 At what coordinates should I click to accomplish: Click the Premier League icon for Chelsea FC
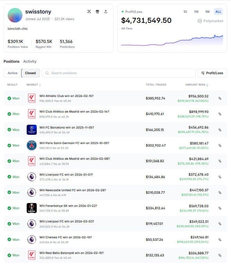(32, 239)
